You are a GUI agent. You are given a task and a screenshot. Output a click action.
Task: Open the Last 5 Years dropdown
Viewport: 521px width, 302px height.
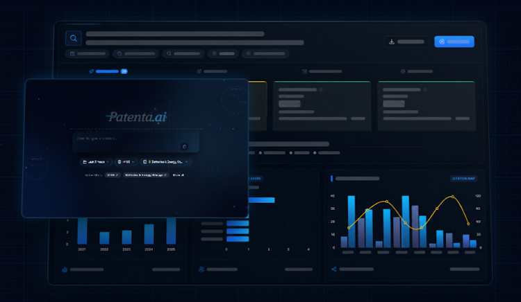pos(96,162)
